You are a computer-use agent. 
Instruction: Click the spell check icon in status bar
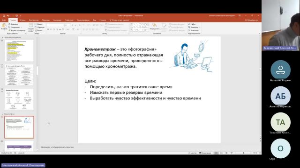[15, 153]
